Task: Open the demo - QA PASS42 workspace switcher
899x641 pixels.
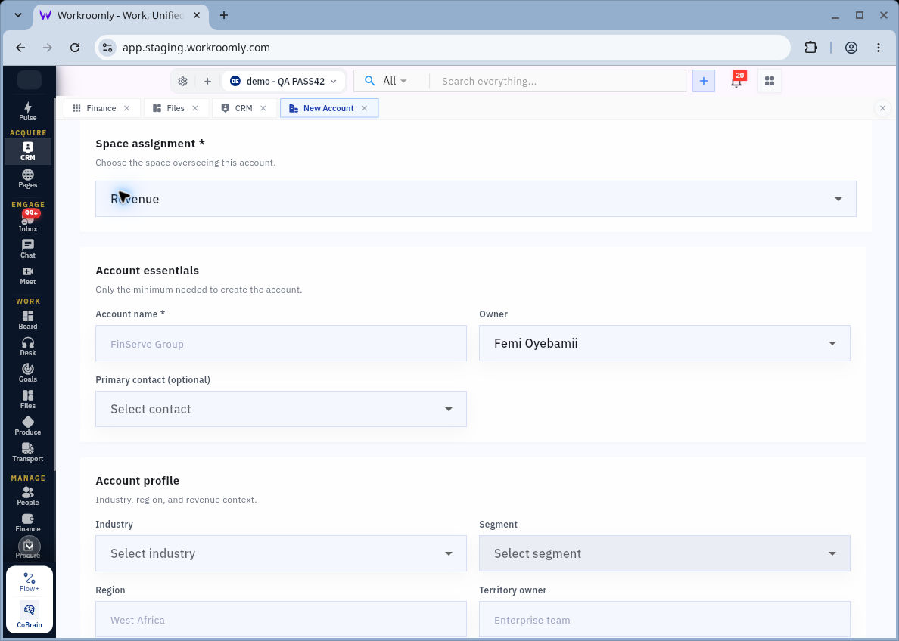Action: tap(284, 82)
